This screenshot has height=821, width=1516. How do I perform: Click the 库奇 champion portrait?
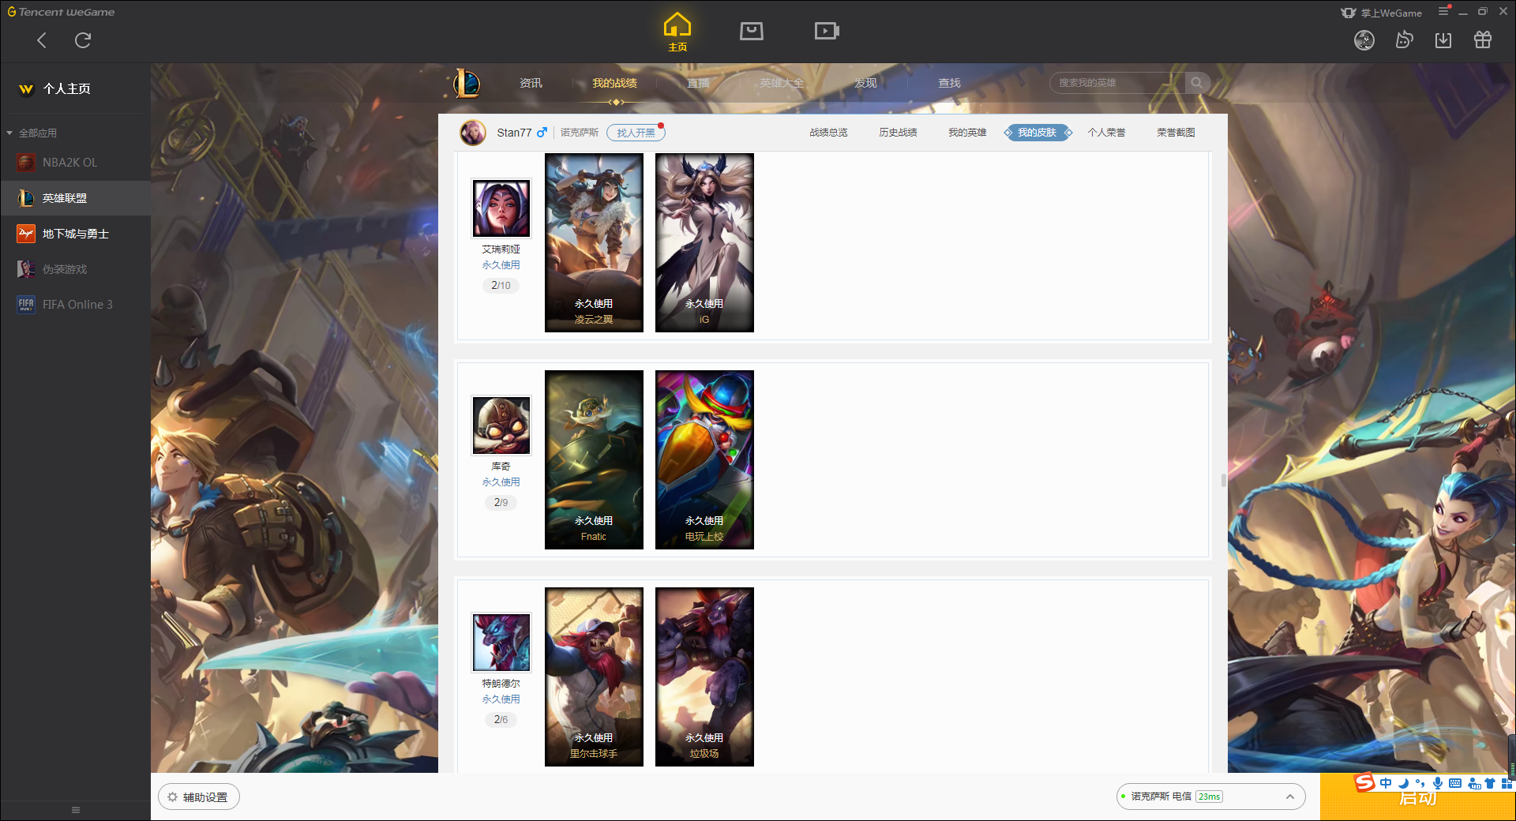tap(501, 425)
